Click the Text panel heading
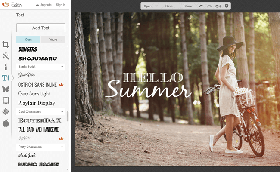The width and height of the screenshot is (280, 172). (20, 15)
